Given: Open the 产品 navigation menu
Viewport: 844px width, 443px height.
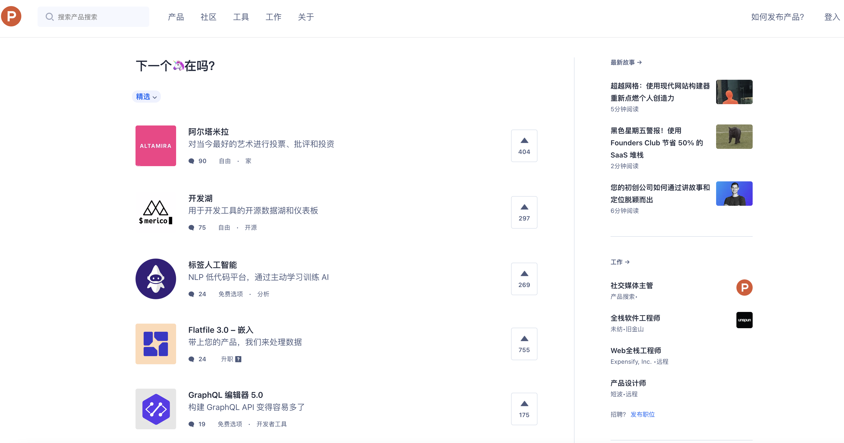Looking at the screenshot, I should point(176,17).
